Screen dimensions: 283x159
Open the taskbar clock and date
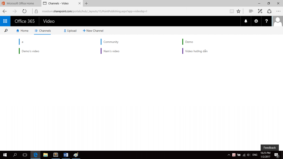(265, 155)
